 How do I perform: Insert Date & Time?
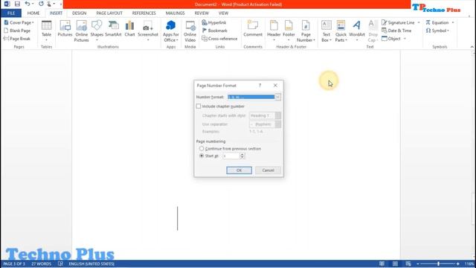pyautogui.click(x=396, y=31)
